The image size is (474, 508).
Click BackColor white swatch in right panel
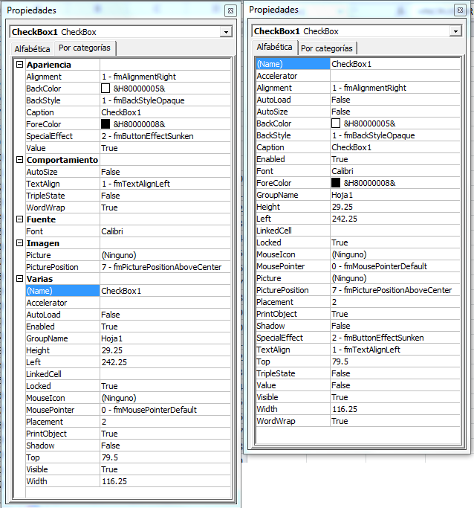tap(336, 123)
